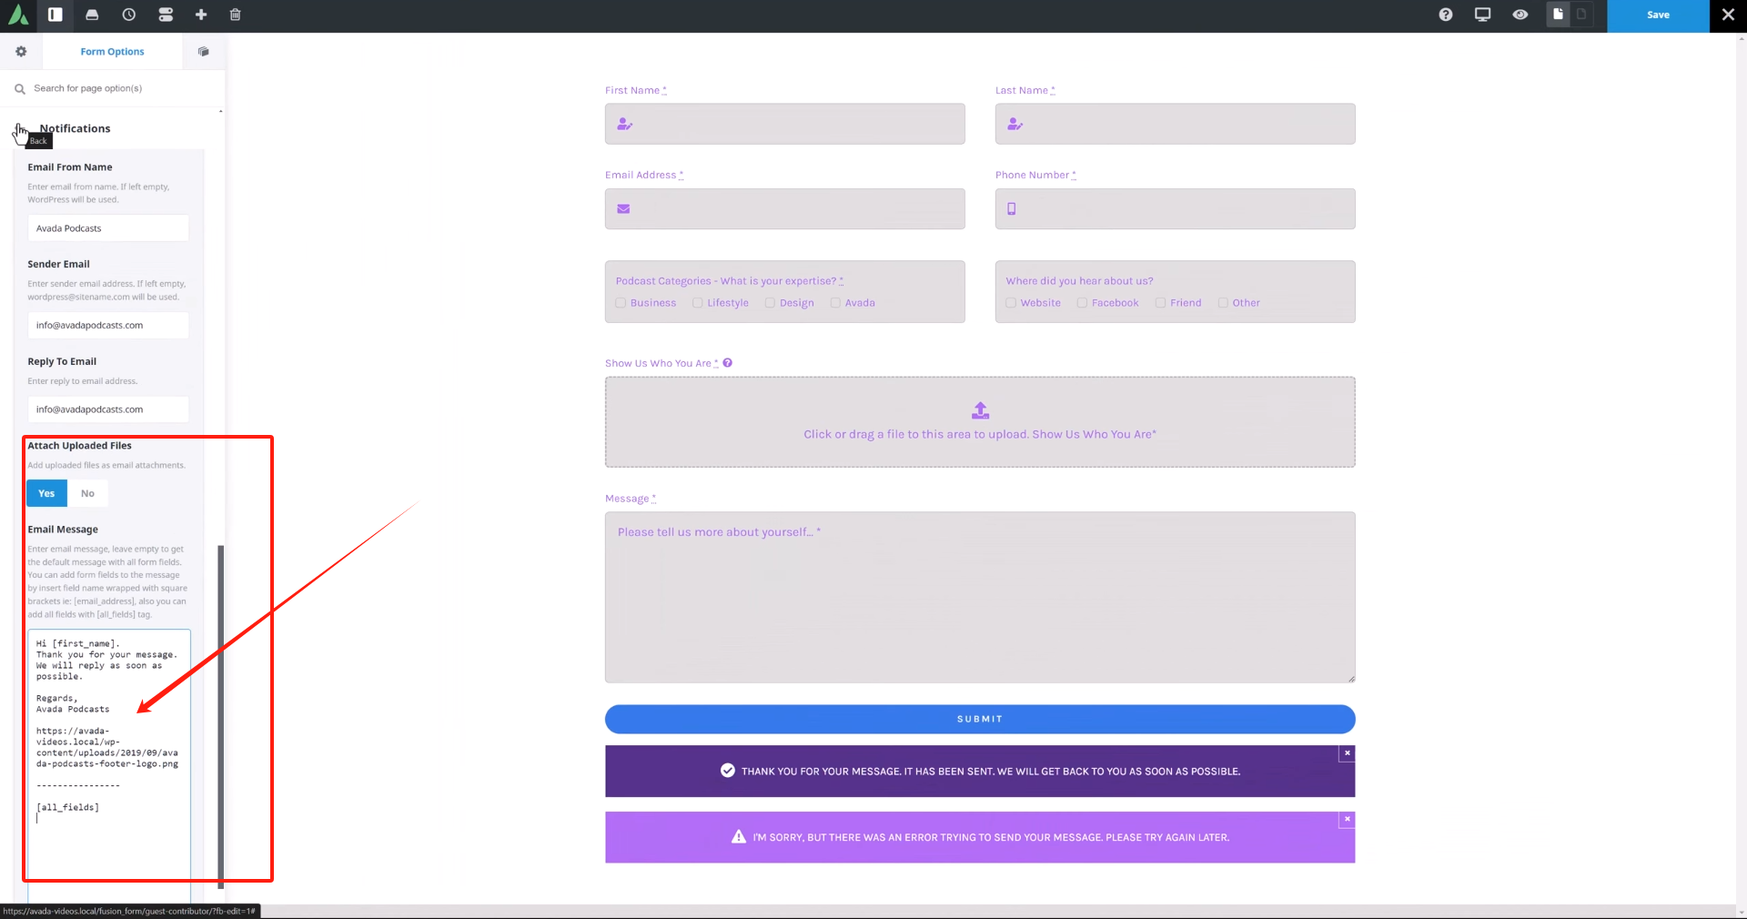Open responsive desktop monitor view icon
This screenshot has height=919, width=1747.
tap(1482, 15)
